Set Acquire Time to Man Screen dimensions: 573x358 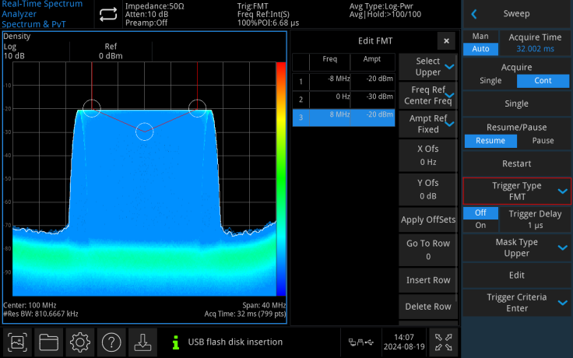[x=480, y=37]
